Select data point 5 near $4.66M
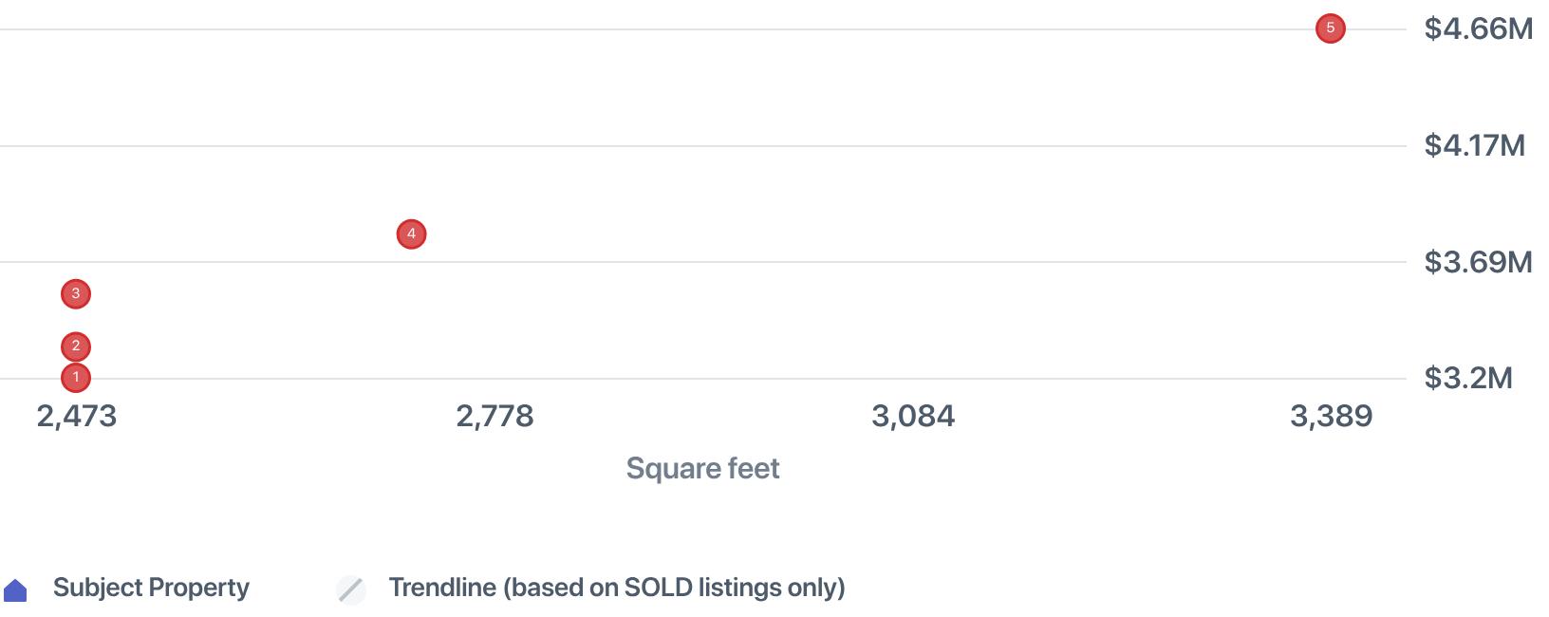 [1330, 29]
